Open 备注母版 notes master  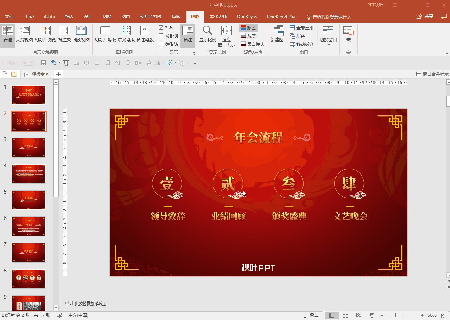[145, 35]
